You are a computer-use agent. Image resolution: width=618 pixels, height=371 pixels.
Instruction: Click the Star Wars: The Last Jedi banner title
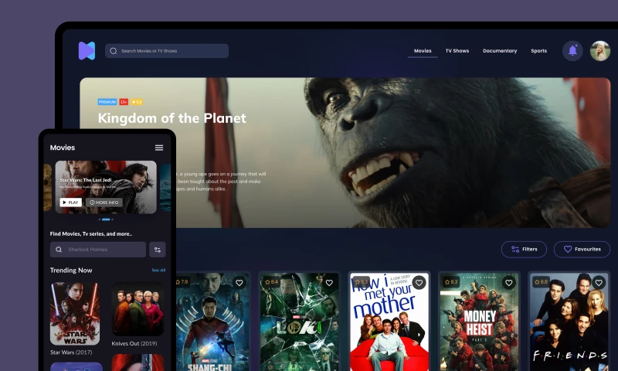click(x=86, y=180)
